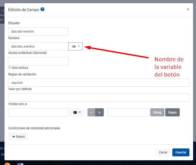Save the field with Guardar

click(x=181, y=152)
